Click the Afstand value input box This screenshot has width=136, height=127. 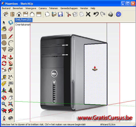coord(120,124)
